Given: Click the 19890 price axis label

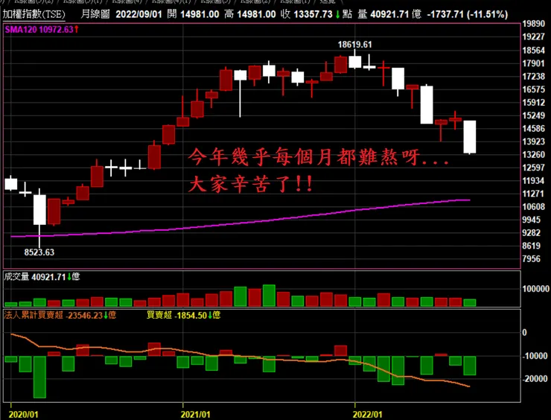Looking at the screenshot, I should [533, 24].
